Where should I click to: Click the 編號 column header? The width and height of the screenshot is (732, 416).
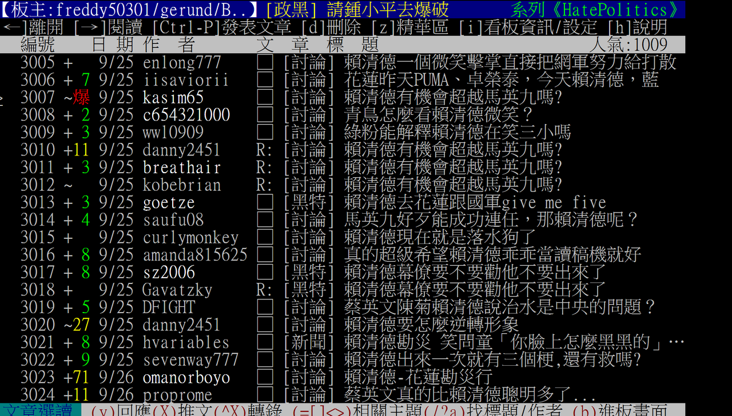pos(38,45)
